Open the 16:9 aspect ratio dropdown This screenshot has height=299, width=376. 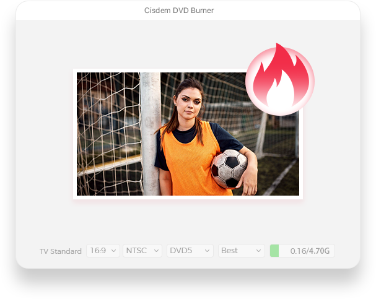point(103,251)
